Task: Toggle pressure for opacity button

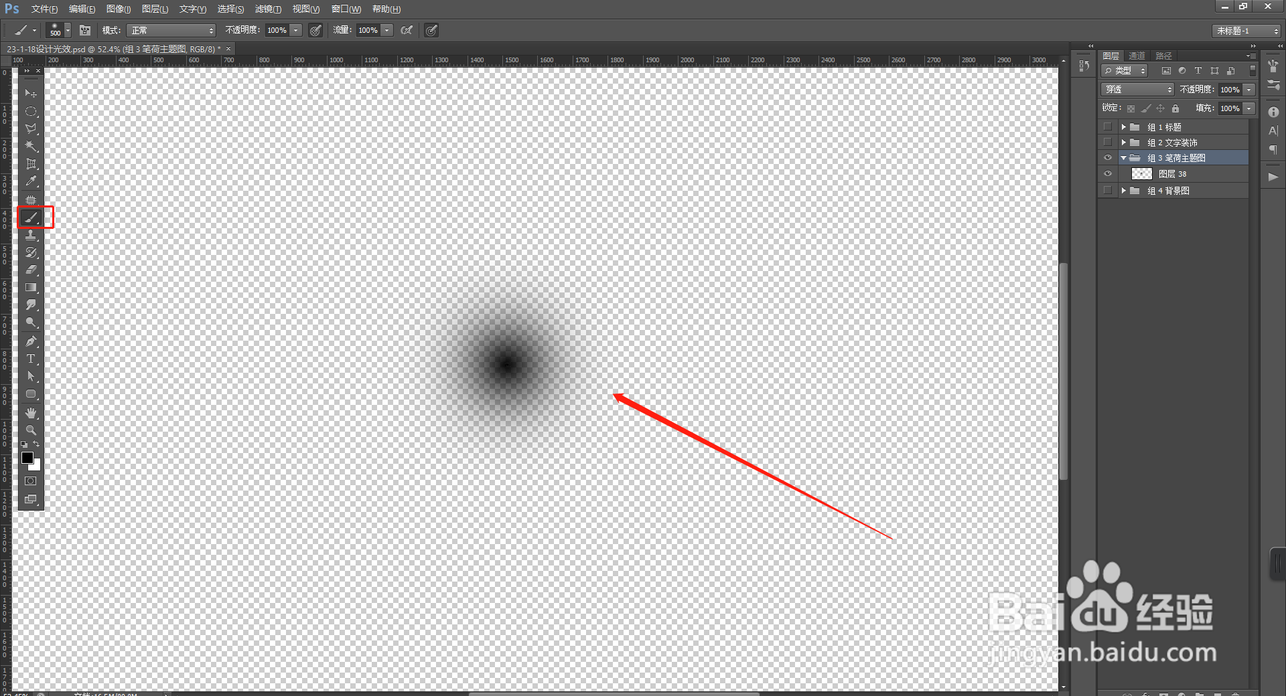Action: (x=315, y=30)
